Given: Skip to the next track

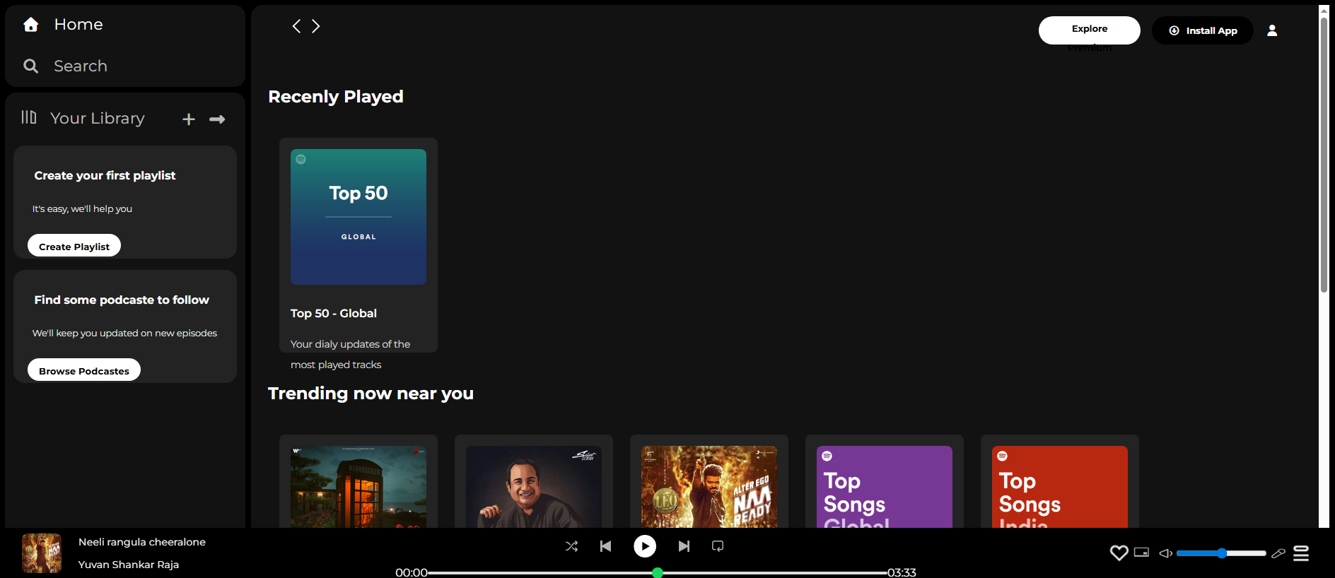Looking at the screenshot, I should click(x=684, y=546).
